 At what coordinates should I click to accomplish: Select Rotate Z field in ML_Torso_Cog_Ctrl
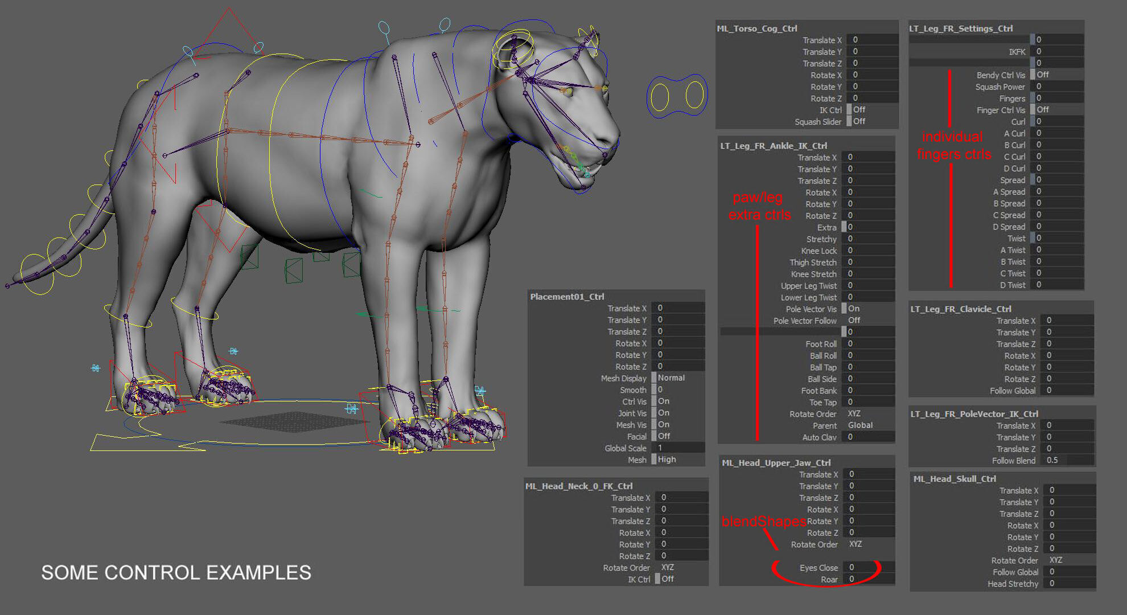[872, 99]
